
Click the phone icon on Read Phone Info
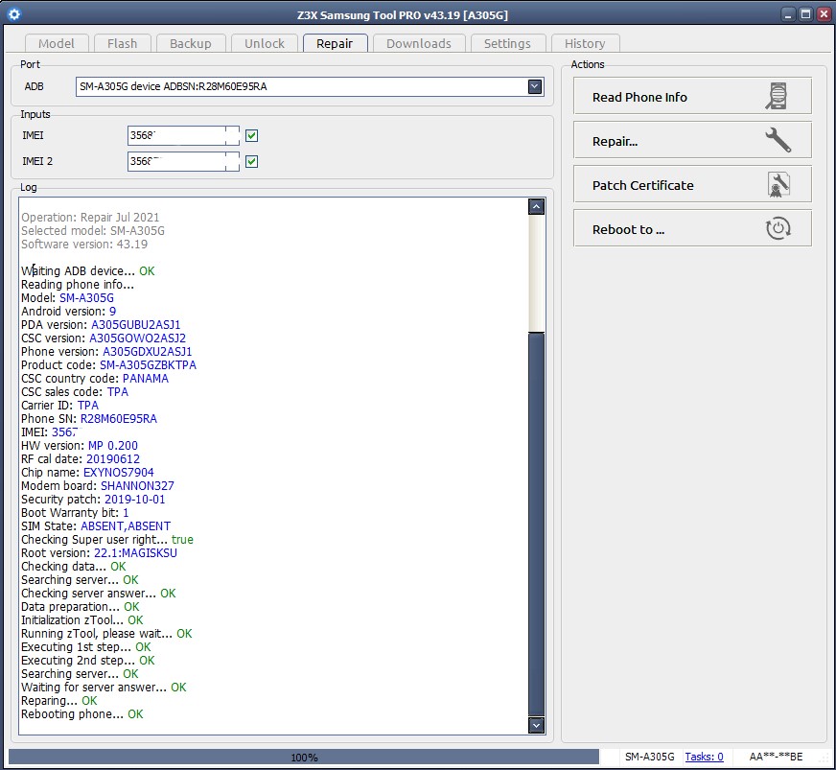point(778,96)
